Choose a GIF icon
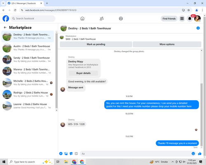This screenshot has height=165, width=206. pyautogui.click(x=76, y=153)
